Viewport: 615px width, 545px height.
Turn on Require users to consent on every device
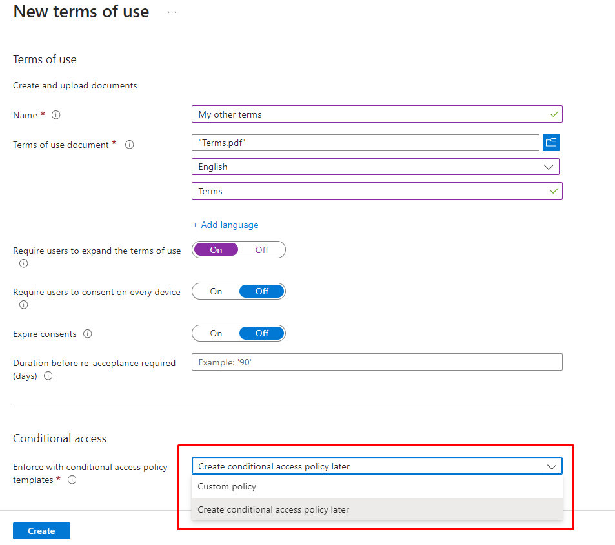coord(216,291)
